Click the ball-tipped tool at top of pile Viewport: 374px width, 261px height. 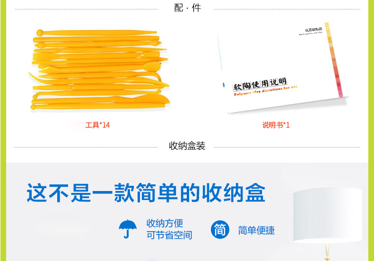(x=96, y=33)
